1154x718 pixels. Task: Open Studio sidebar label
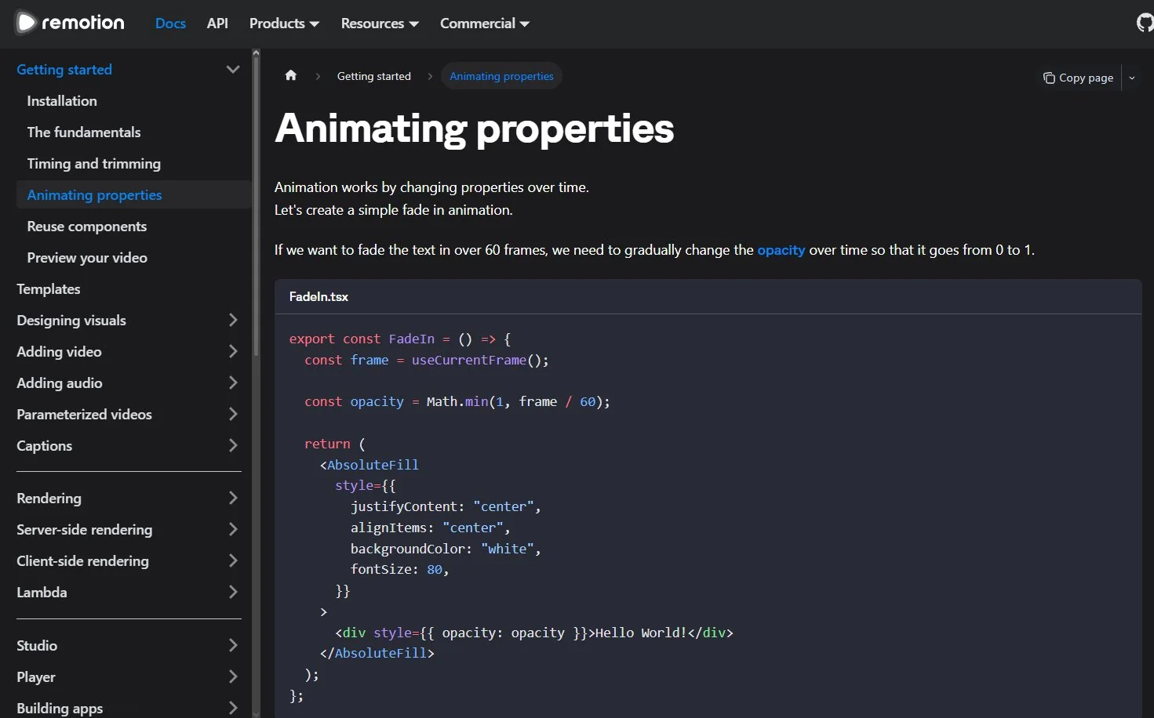click(x=37, y=646)
